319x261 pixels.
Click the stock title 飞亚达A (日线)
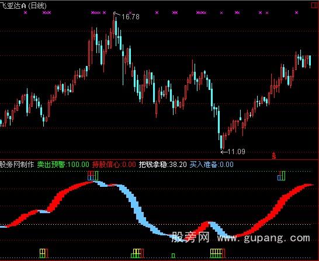(x=23, y=5)
